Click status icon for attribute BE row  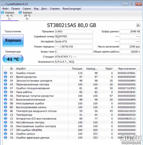(5, 111)
